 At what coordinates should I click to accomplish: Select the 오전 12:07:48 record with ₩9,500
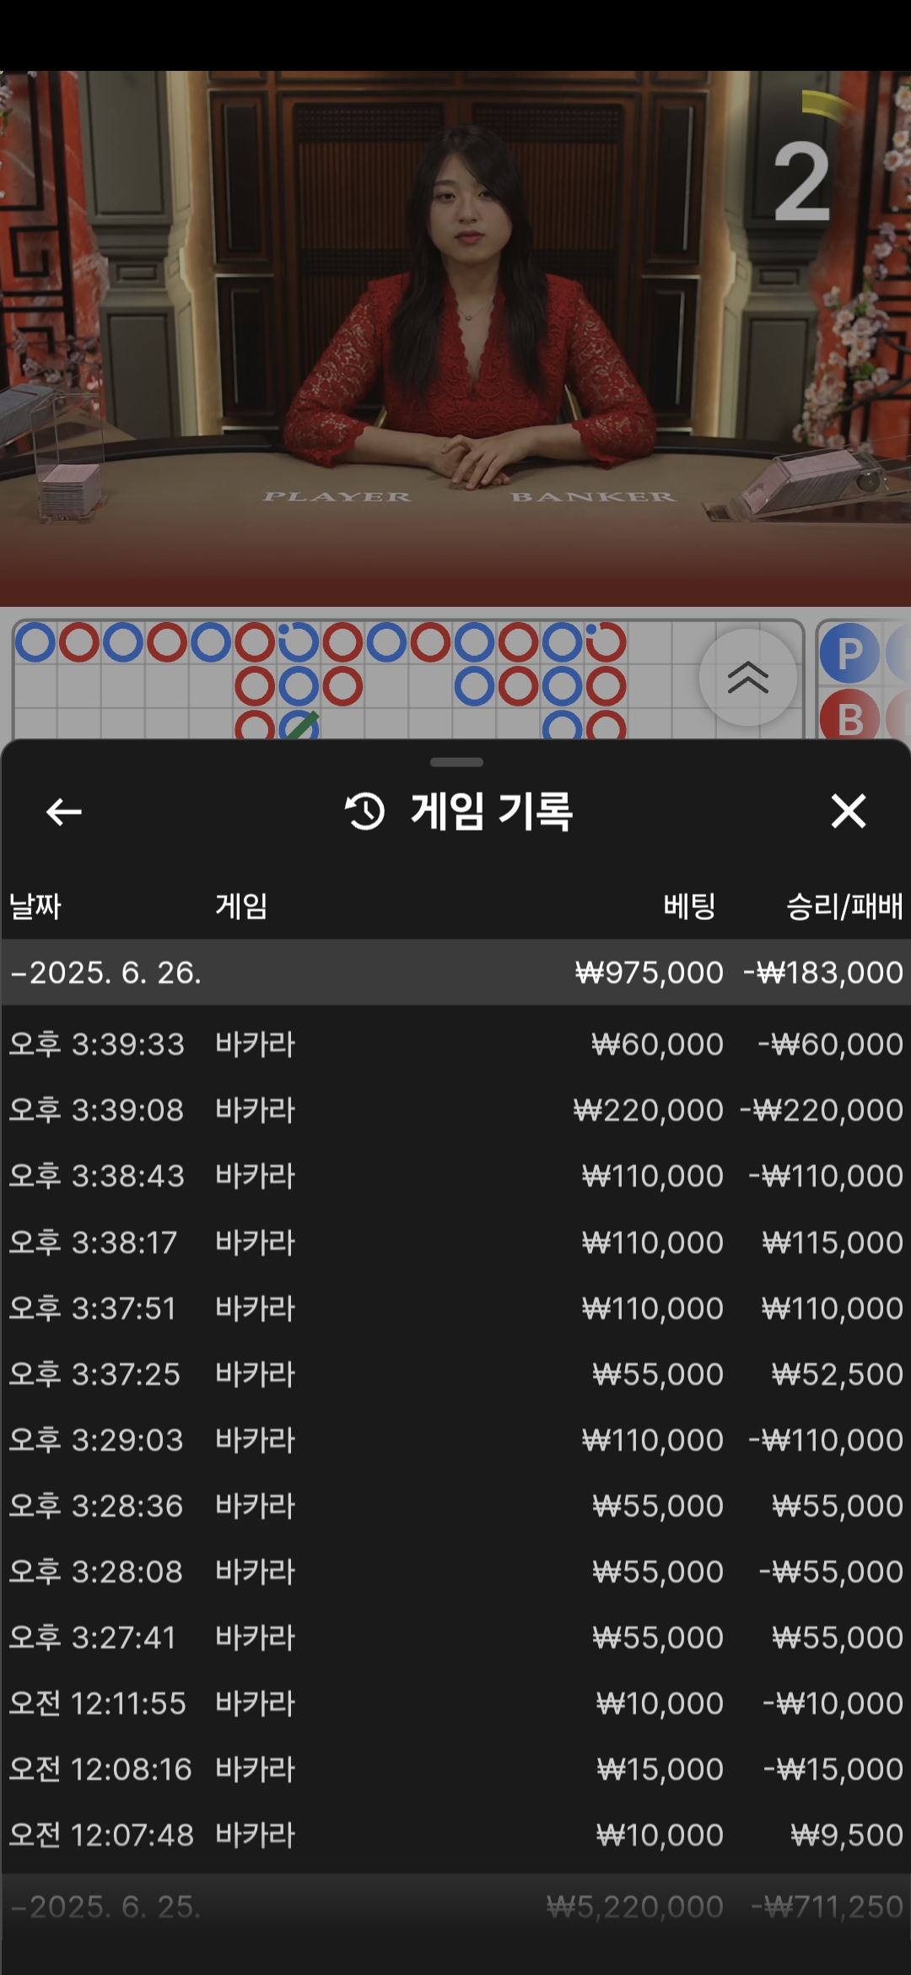(455, 1835)
